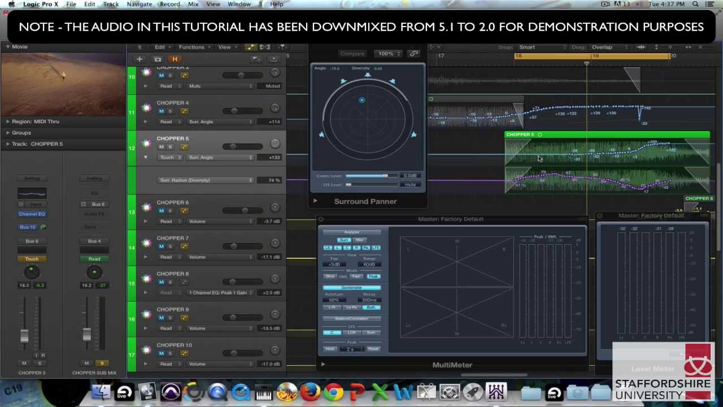Solo the CHOPPER 4 track
This screenshot has width=723, height=407.
[169, 111]
